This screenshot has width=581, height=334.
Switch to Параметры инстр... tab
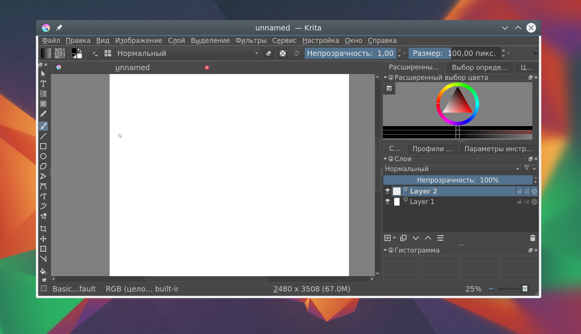(x=498, y=148)
